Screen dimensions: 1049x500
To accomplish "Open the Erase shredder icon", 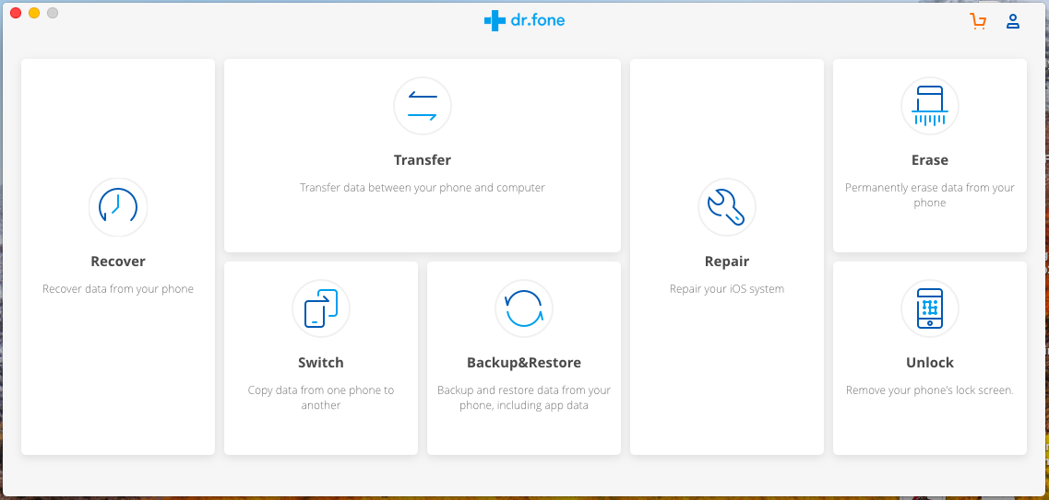I will (x=930, y=106).
